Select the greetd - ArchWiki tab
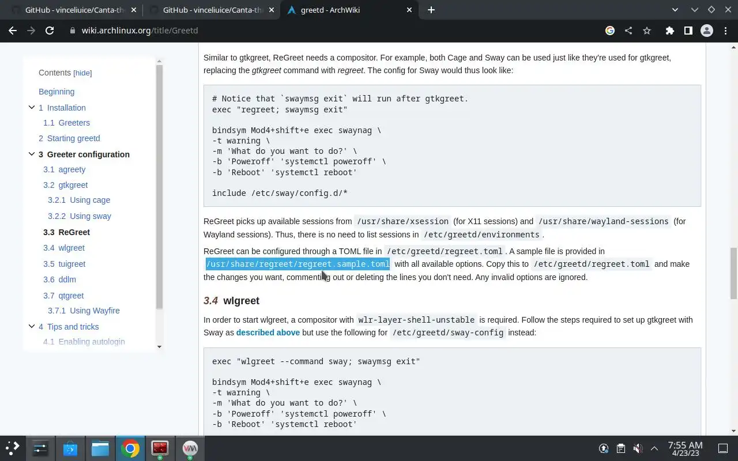This screenshot has height=461, width=738. (x=351, y=10)
